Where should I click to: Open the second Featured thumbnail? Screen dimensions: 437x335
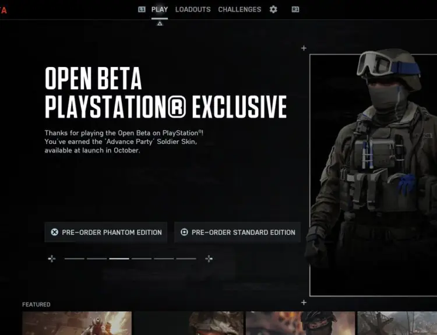(188, 323)
